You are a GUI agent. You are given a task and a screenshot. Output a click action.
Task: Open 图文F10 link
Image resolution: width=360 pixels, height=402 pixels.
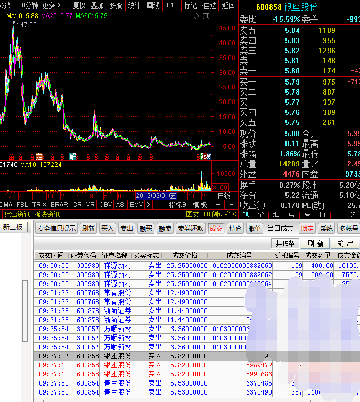198,214
